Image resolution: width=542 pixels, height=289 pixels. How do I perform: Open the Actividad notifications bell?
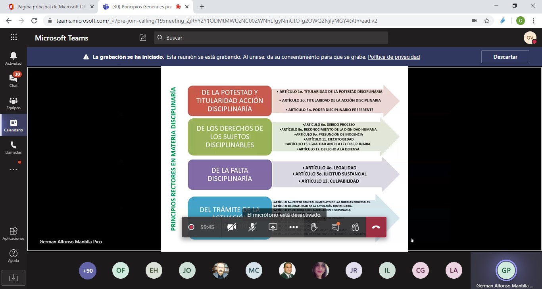(x=13, y=58)
